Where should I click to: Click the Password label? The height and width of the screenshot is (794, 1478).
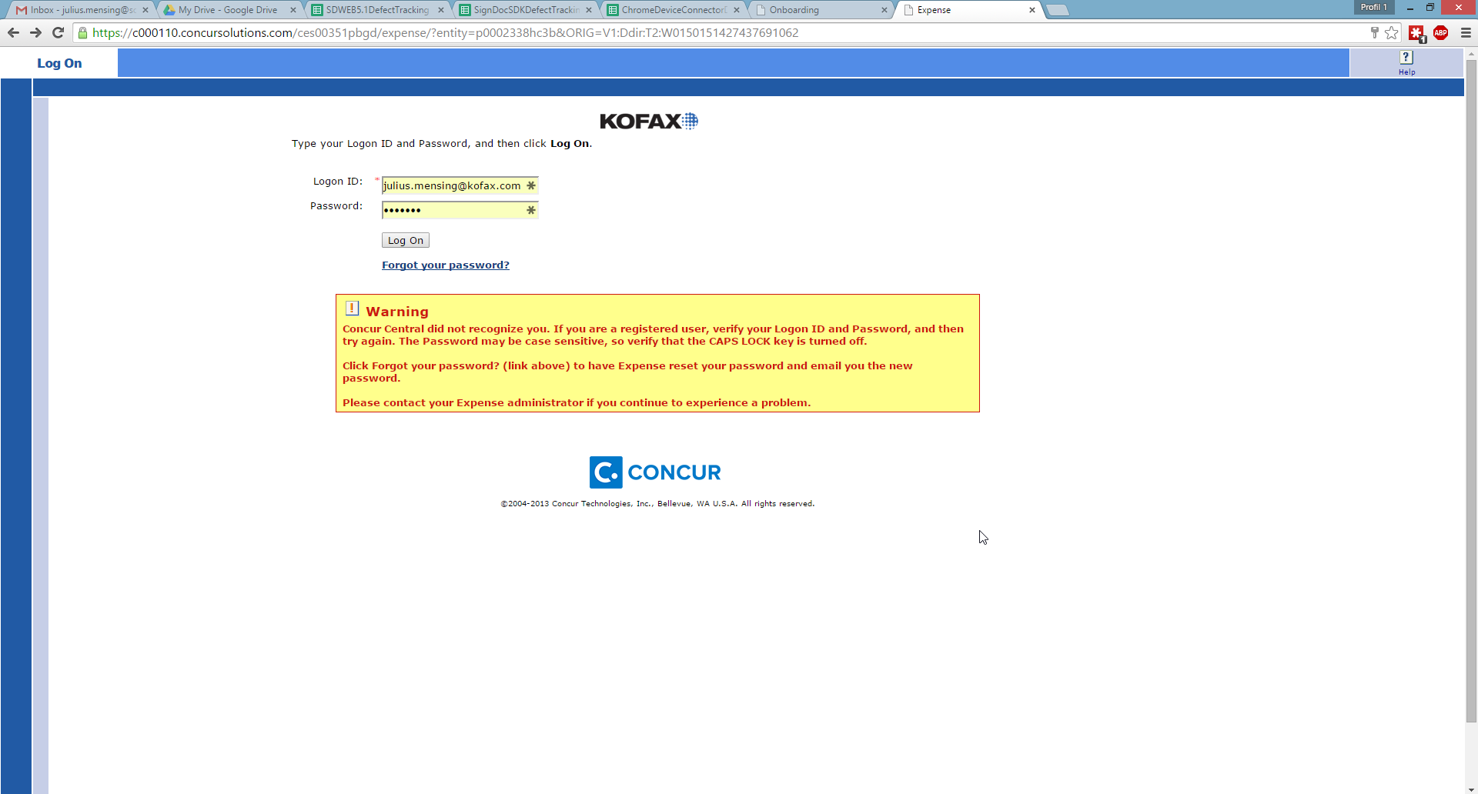(x=336, y=206)
